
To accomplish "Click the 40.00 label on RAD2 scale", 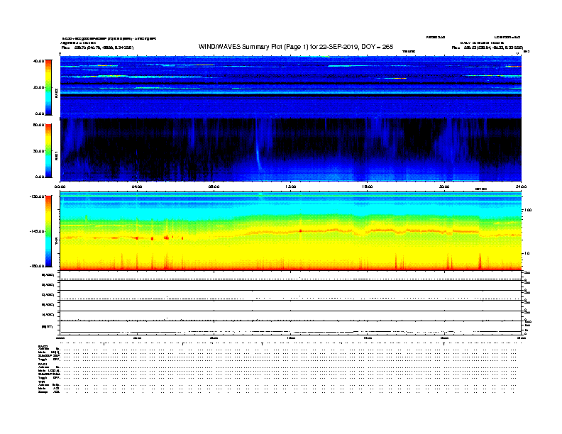I will click(38, 61).
